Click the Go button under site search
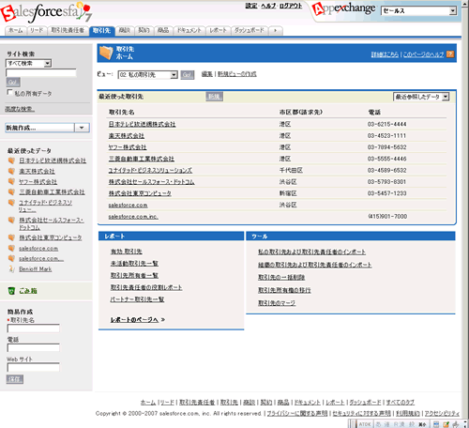 pos(13,83)
